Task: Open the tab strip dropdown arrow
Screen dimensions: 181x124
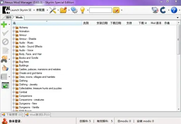Action: [178, 17]
